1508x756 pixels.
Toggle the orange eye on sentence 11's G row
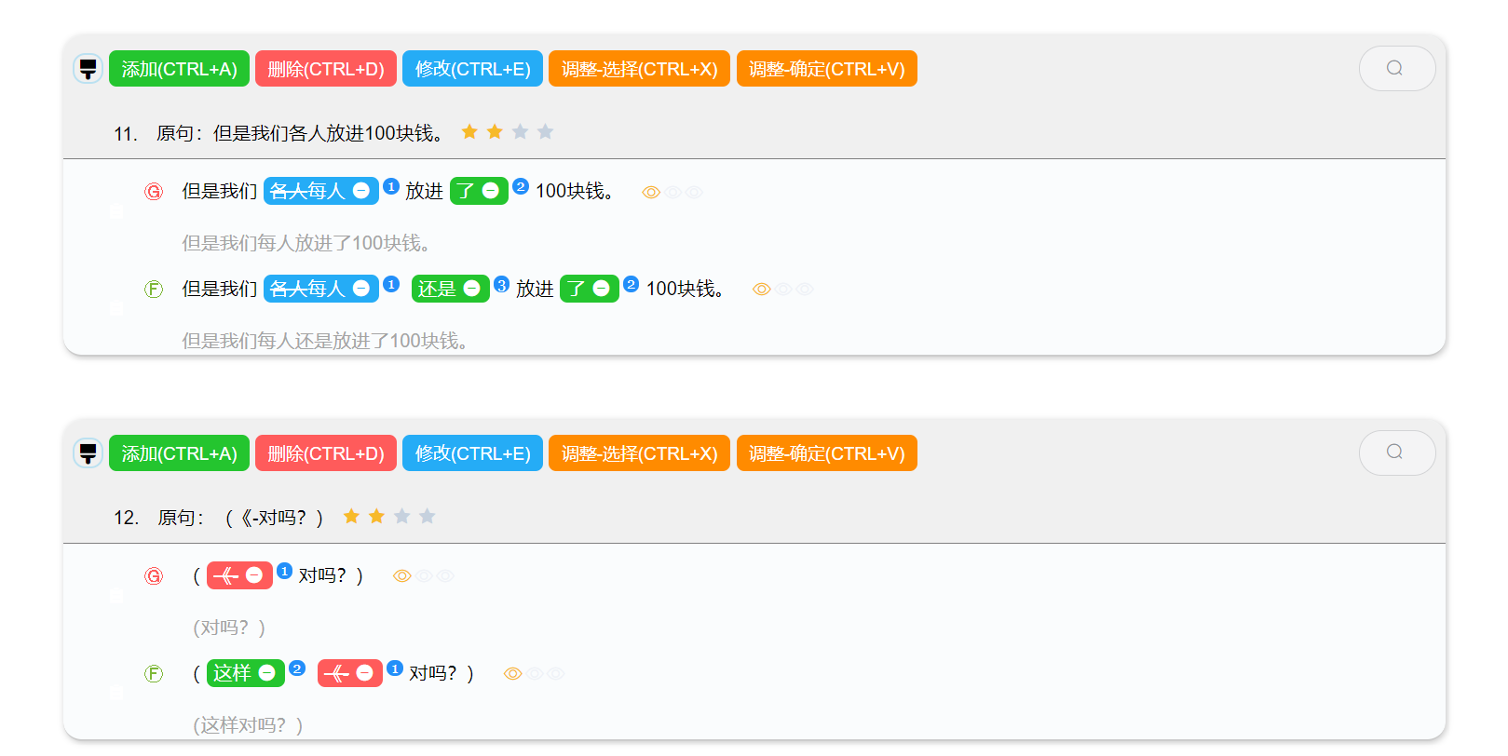tap(651, 192)
